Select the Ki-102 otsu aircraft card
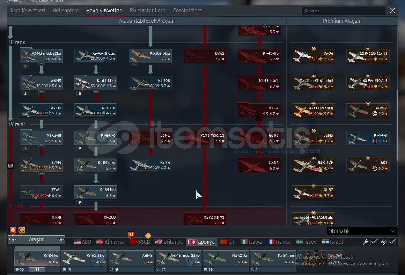This screenshot has height=275, width=405. (150, 56)
